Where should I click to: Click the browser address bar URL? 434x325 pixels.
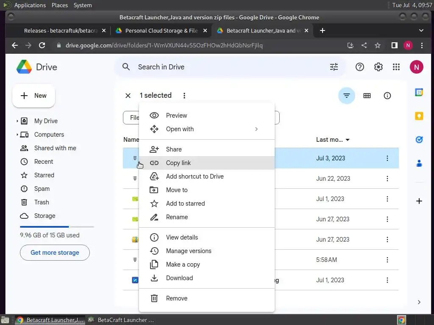pos(164,45)
